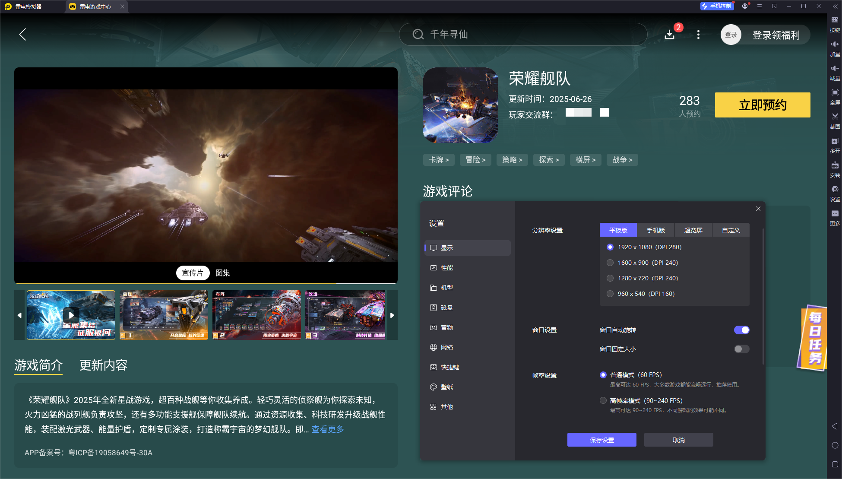The width and height of the screenshot is (842, 479).
Task: Click the search input field
Action: pyautogui.click(x=522, y=35)
